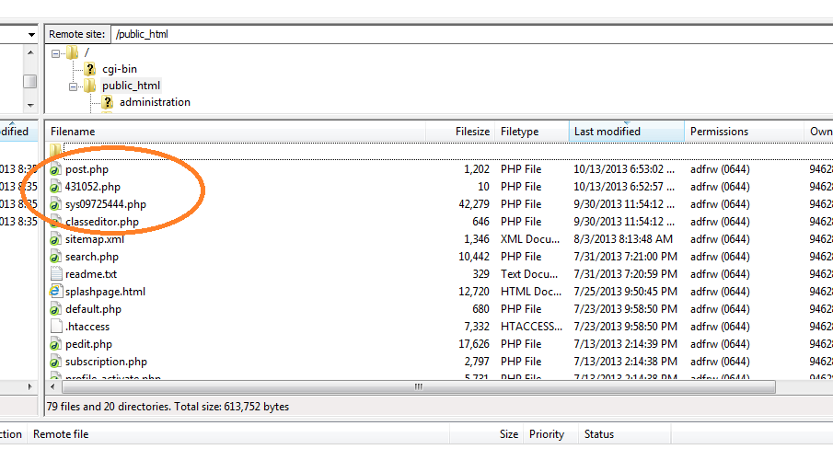Click up arrow of local tree scrollbar
Screen dimensions: 833x449
pos(30,52)
